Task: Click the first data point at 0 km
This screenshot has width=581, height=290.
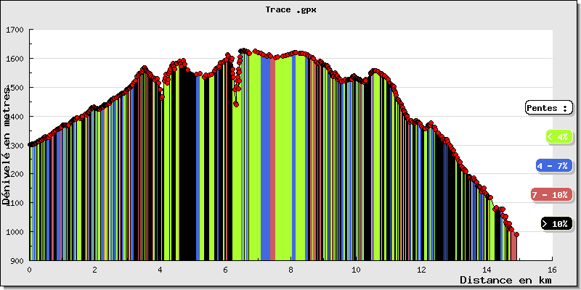Action: [30, 145]
